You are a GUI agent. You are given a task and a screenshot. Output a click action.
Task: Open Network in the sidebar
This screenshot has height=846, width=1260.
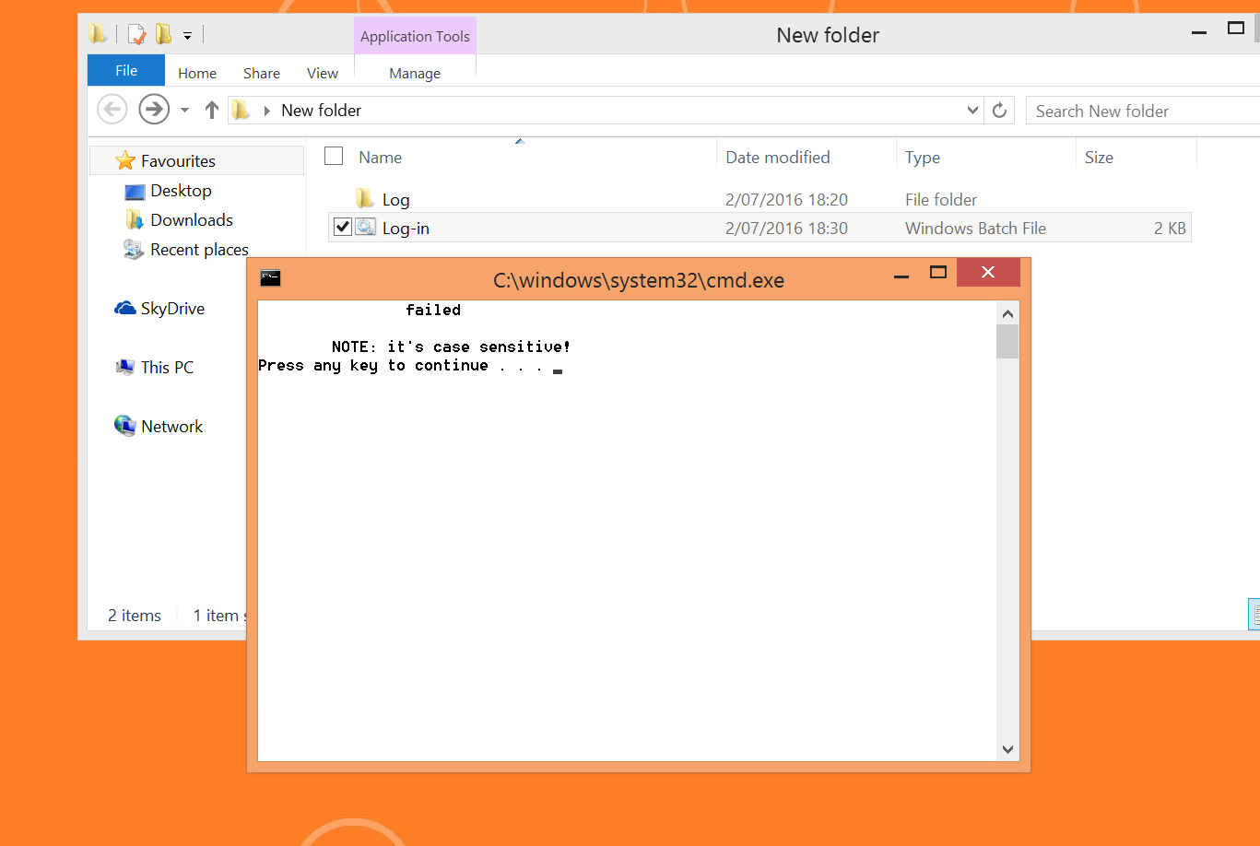coord(171,426)
